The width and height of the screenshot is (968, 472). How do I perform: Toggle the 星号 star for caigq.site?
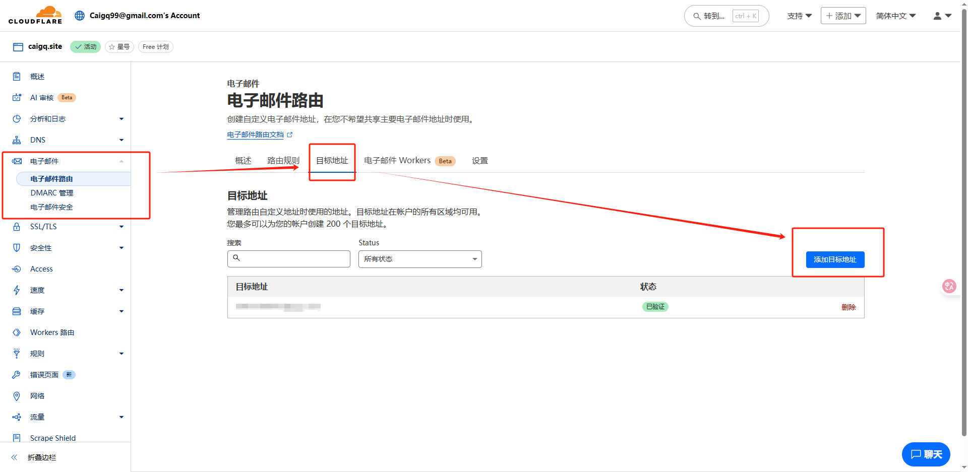tap(119, 47)
